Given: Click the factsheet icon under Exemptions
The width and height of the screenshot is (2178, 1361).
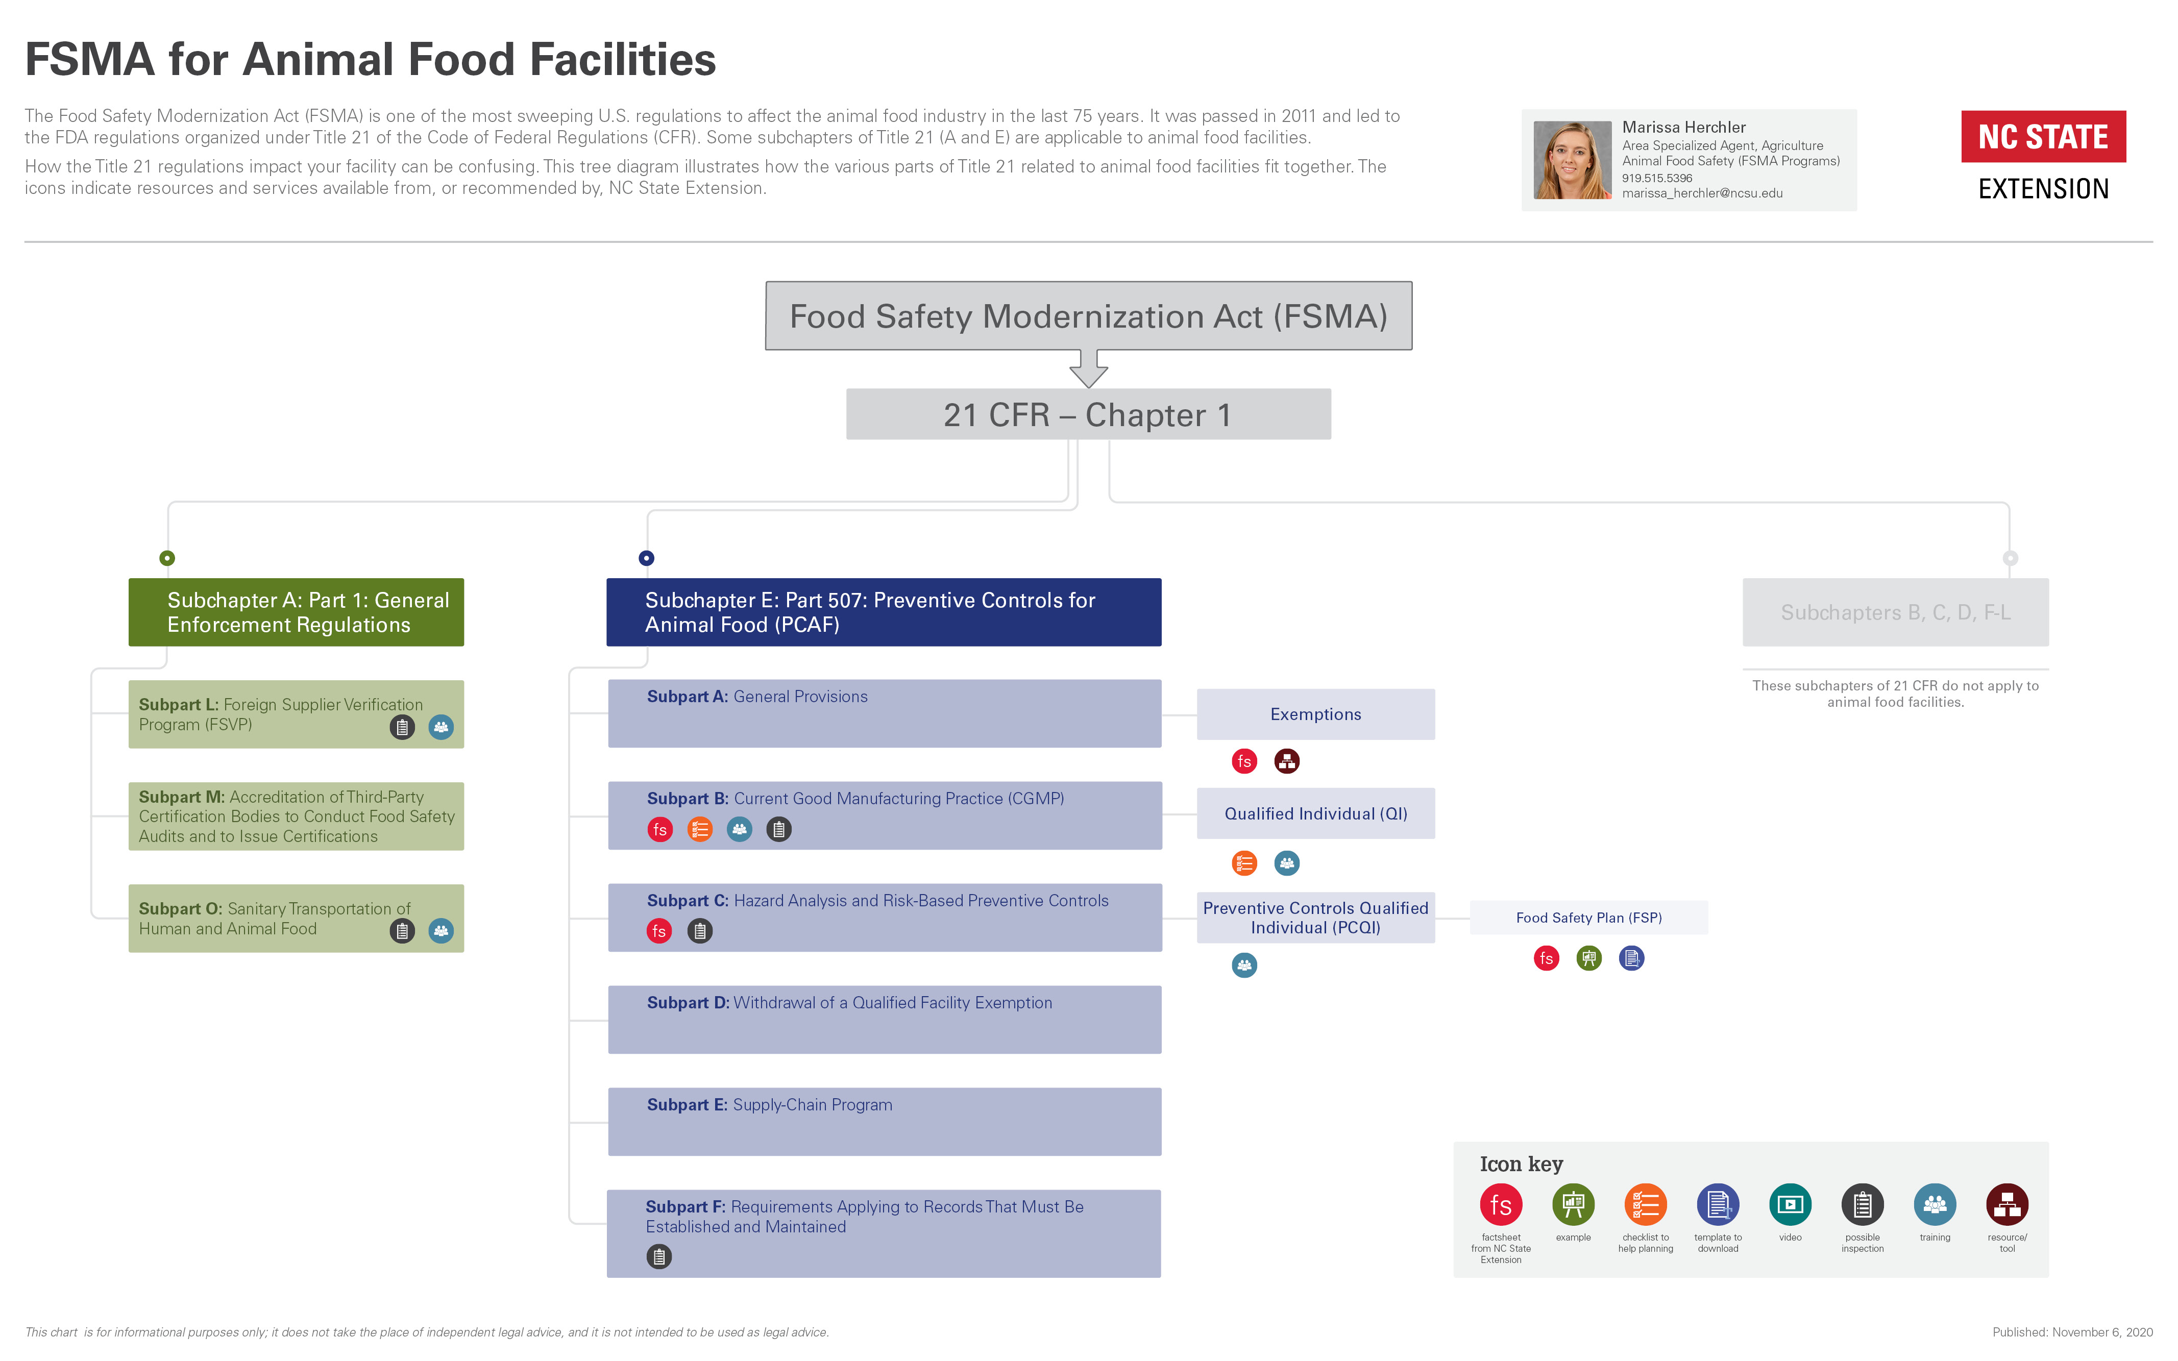Looking at the screenshot, I should click(x=1243, y=761).
